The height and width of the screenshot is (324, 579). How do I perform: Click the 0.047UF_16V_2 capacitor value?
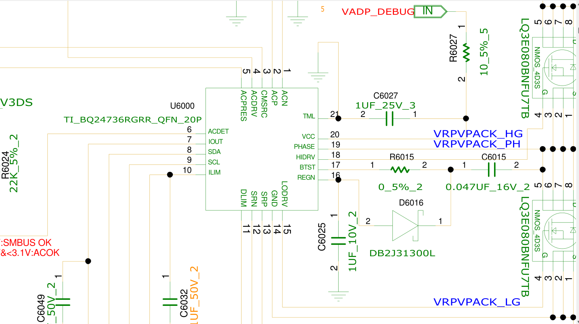488,187
